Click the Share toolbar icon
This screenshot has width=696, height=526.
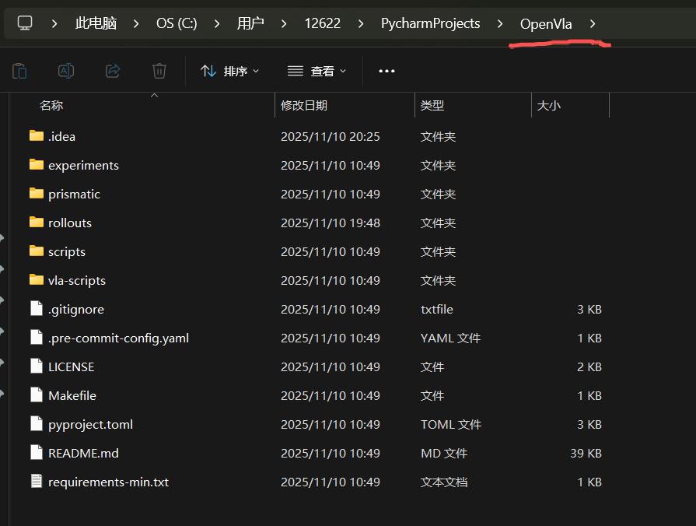(113, 71)
